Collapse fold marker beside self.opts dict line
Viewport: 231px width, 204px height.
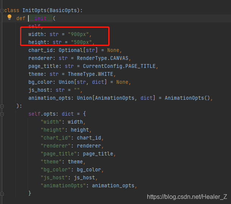[x=2, y=114]
